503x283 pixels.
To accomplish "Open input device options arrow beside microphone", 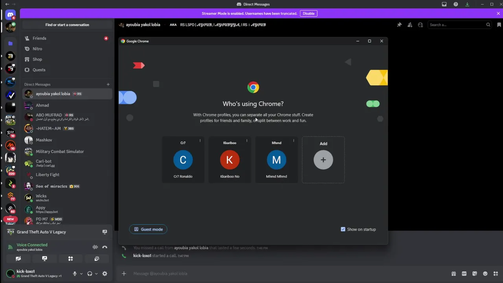I will [81, 274].
